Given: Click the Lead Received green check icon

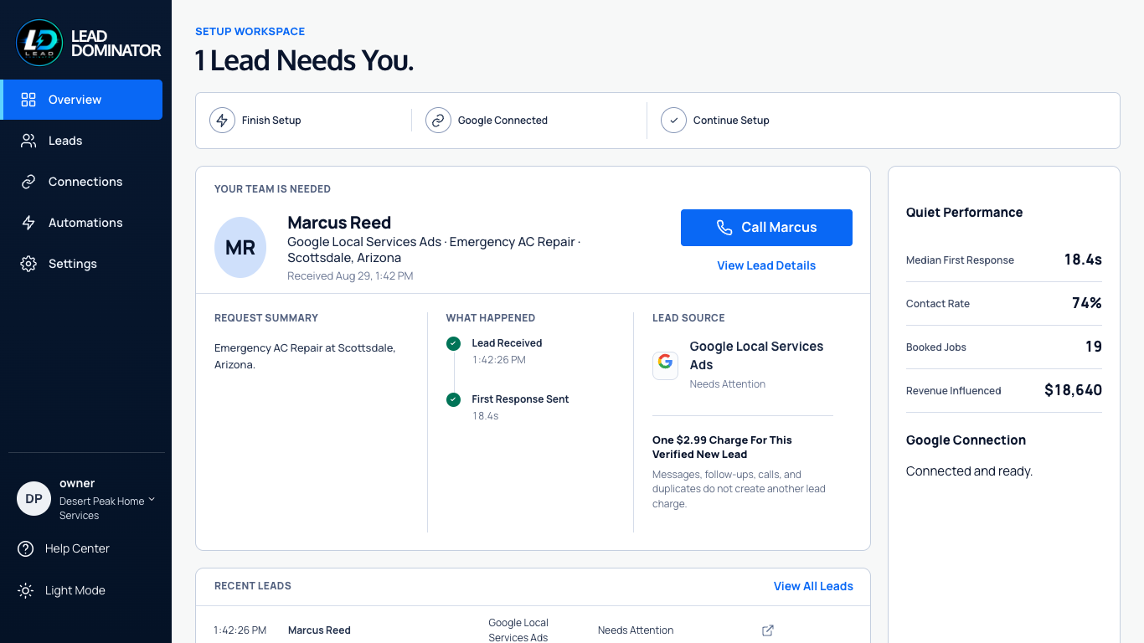Looking at the screenshot, I should coord(453,343).
